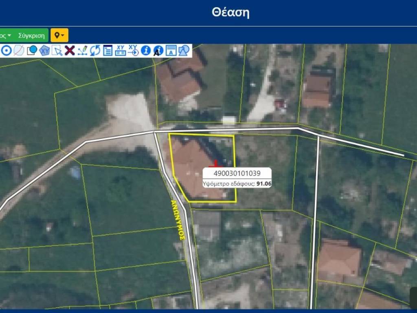Viewport: 417px width, 313px height.
Task: Click the red cross marker on the parcel
Action: click(215, 164)
